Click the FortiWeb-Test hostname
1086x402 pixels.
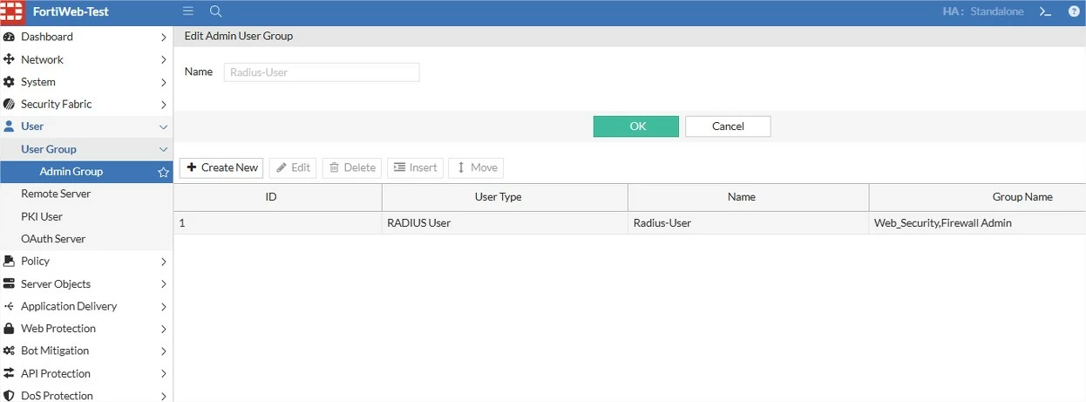point(71,12)
